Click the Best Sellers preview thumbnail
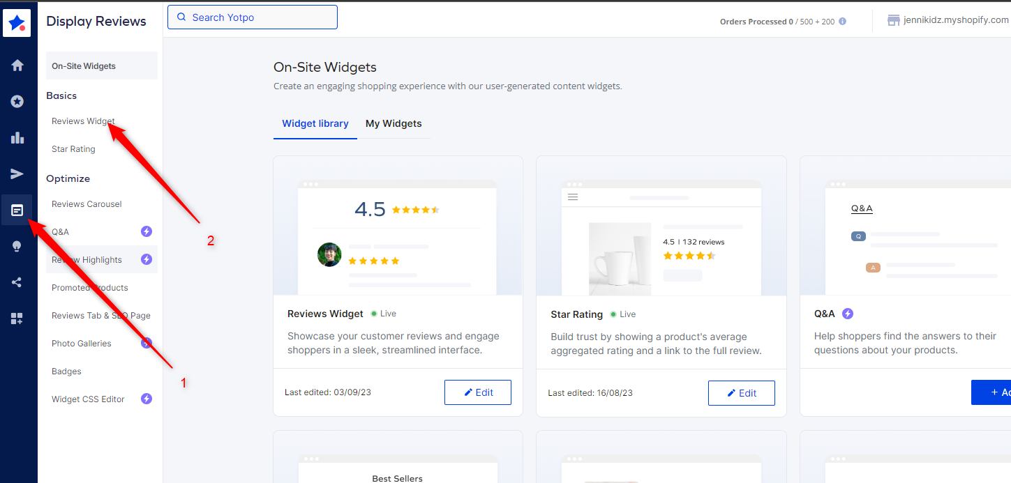 coord(398,457)
